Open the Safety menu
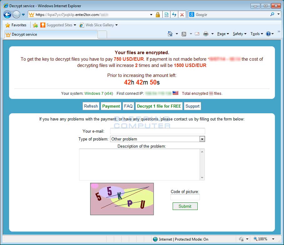Image resolution: width=284 pixels, height=245 pixels. point(239,34)
